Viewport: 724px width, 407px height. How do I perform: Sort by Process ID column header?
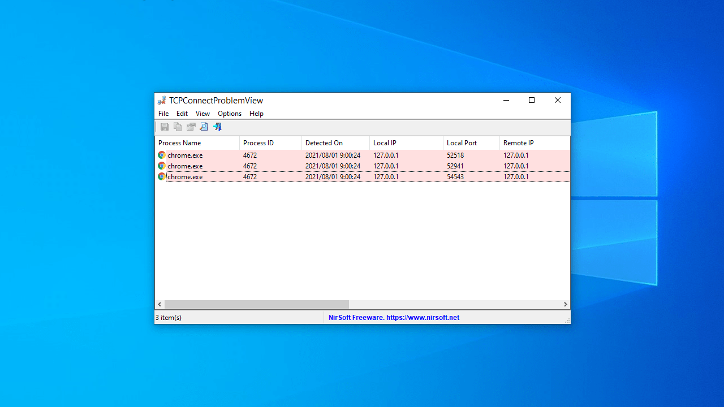[271, 143]
